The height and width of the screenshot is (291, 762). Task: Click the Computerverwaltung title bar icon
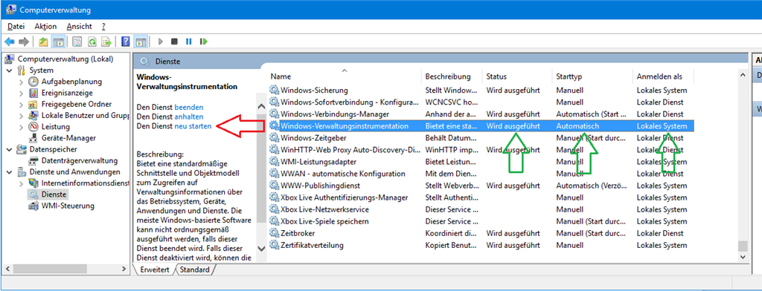10,10
